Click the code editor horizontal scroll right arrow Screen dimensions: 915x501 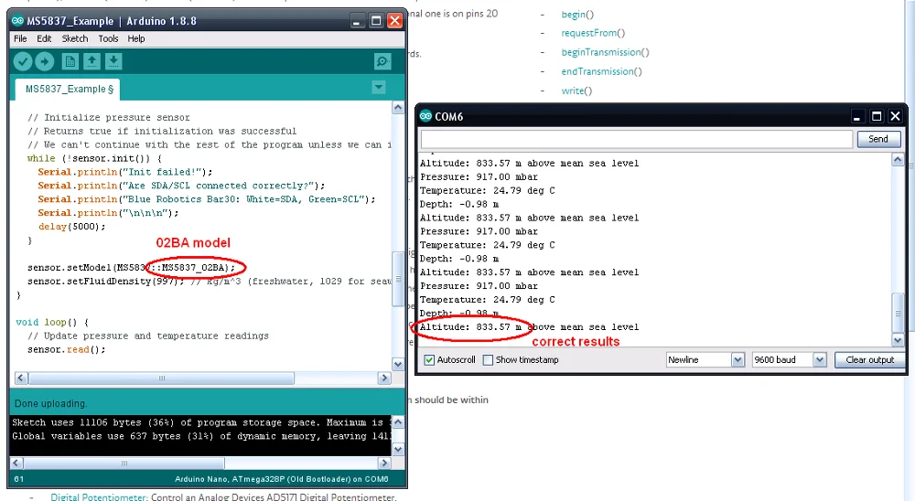tap(384, 378)
